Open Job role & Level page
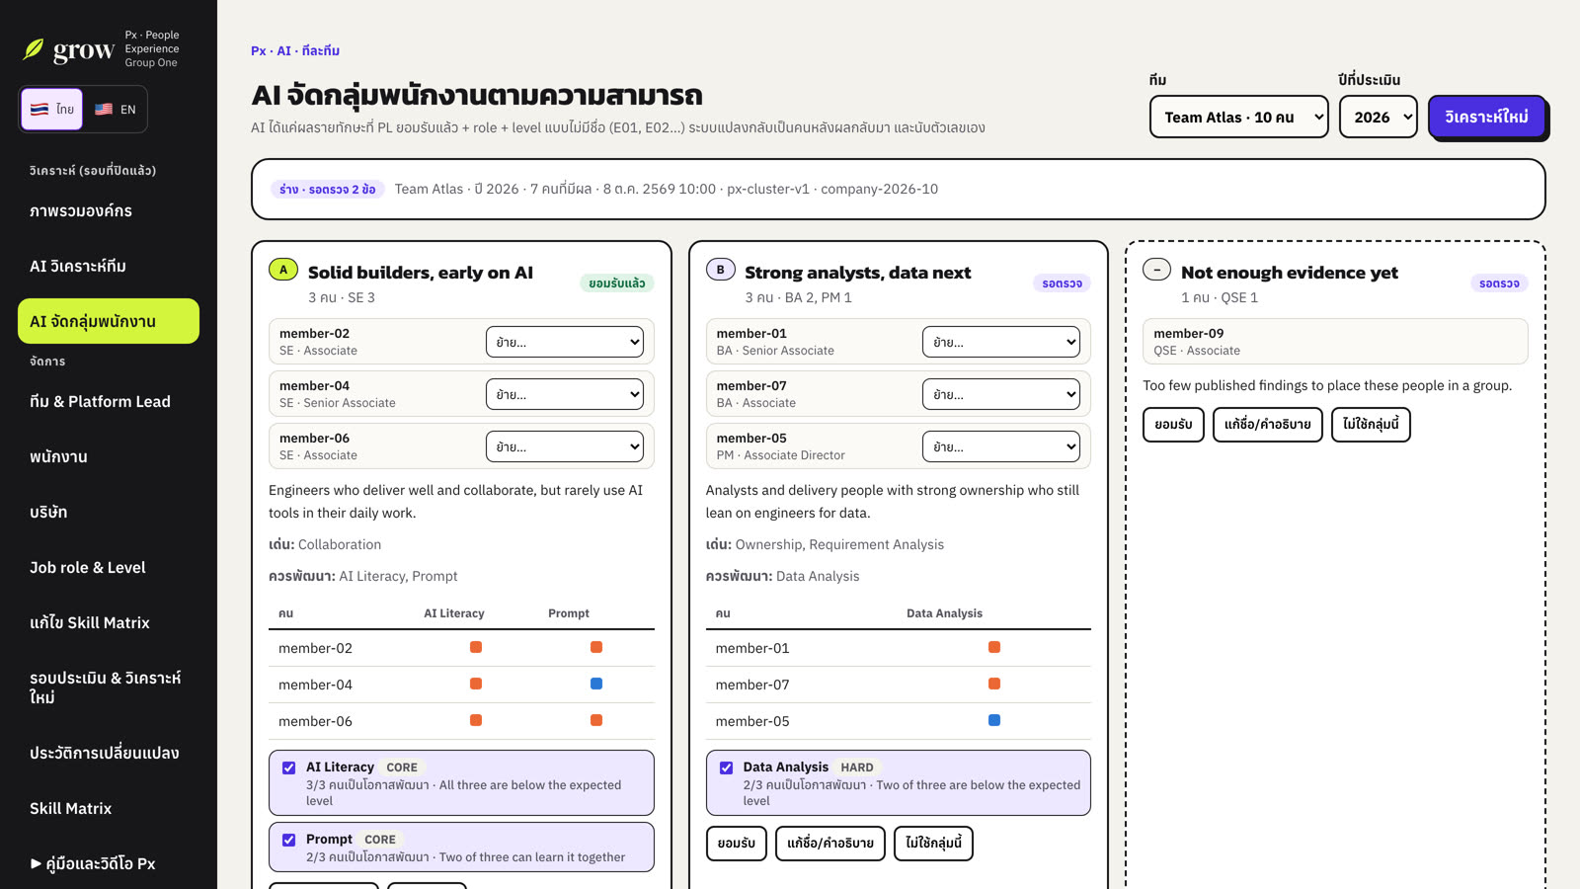 tap(109, 567)
